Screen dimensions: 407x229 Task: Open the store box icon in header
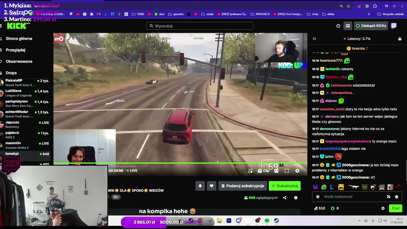point(348,26)
